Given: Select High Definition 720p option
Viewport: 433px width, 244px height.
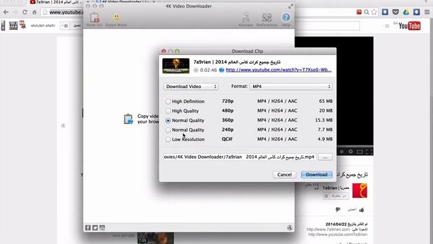Looking at the screenshot, I should tap(168, 102).
